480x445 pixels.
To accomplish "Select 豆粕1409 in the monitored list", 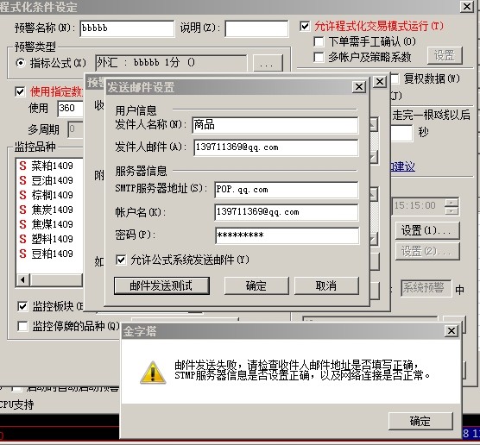I will [x=52, y=254].
